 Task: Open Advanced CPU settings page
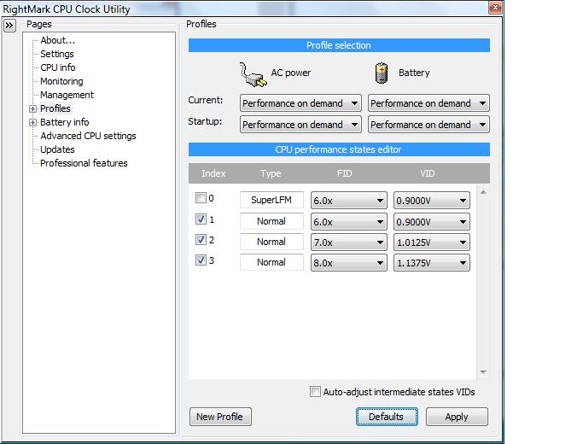click(x=88, y=136)
